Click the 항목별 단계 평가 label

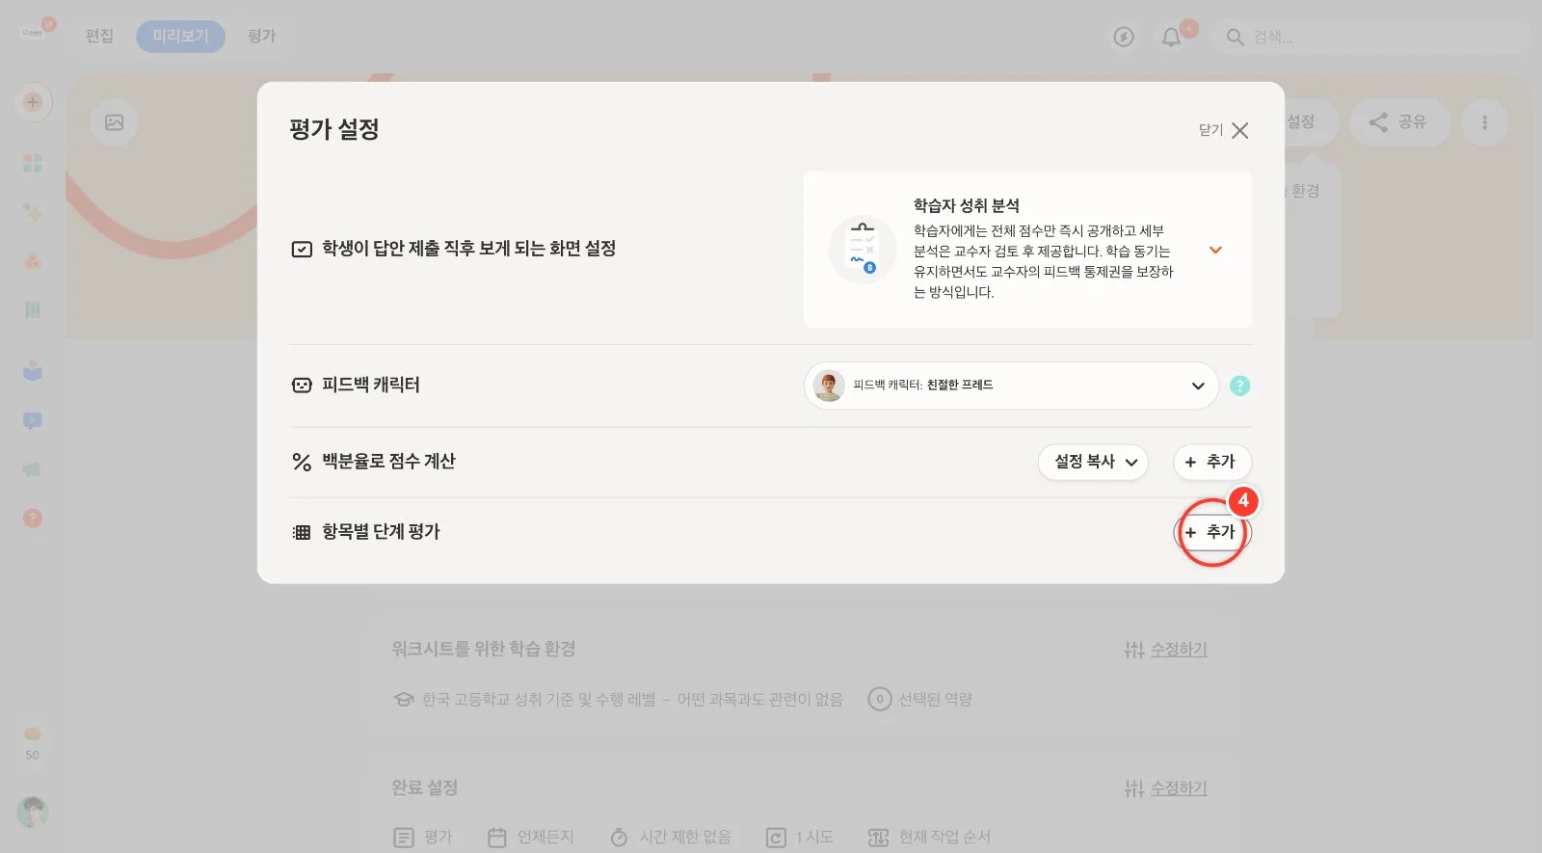(x=381, y=531)
